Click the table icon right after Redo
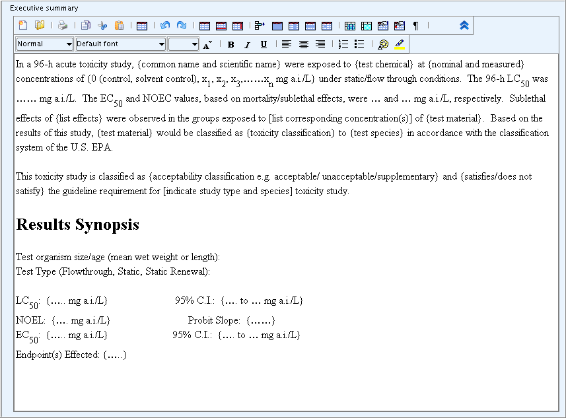This screenshot has height=418, width=566. [205, 26]
